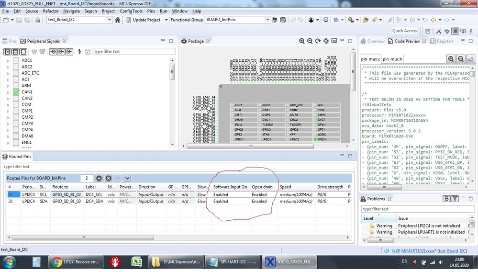The width and height of the screenshot is (478, 272).
Task: Toggle the CCM checkbox
Action: point(16,104)
